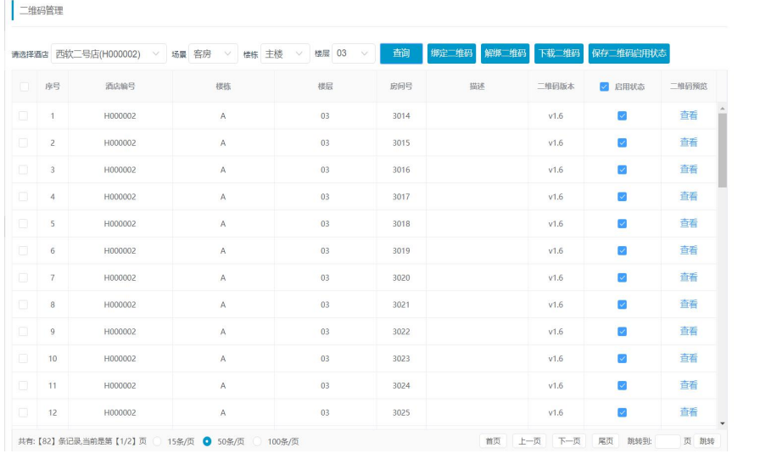Open the 场景 dropdown showing 客房
Image resolution: width=760 pixels, height=459 pixels.
213,53
